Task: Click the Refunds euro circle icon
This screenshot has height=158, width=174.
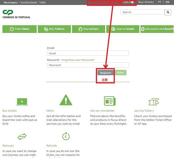Action: pos(66,136)
